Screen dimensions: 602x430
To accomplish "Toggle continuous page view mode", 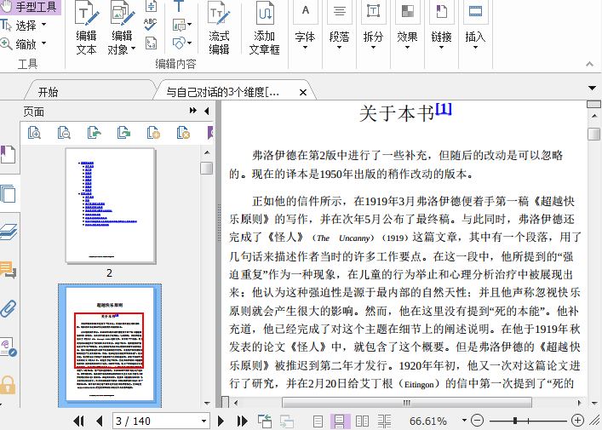I will click(340, 421).
